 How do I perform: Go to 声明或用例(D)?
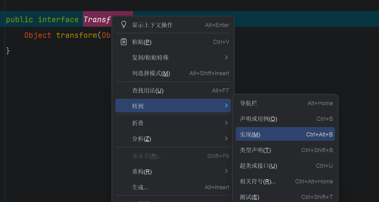pos(285,119)
